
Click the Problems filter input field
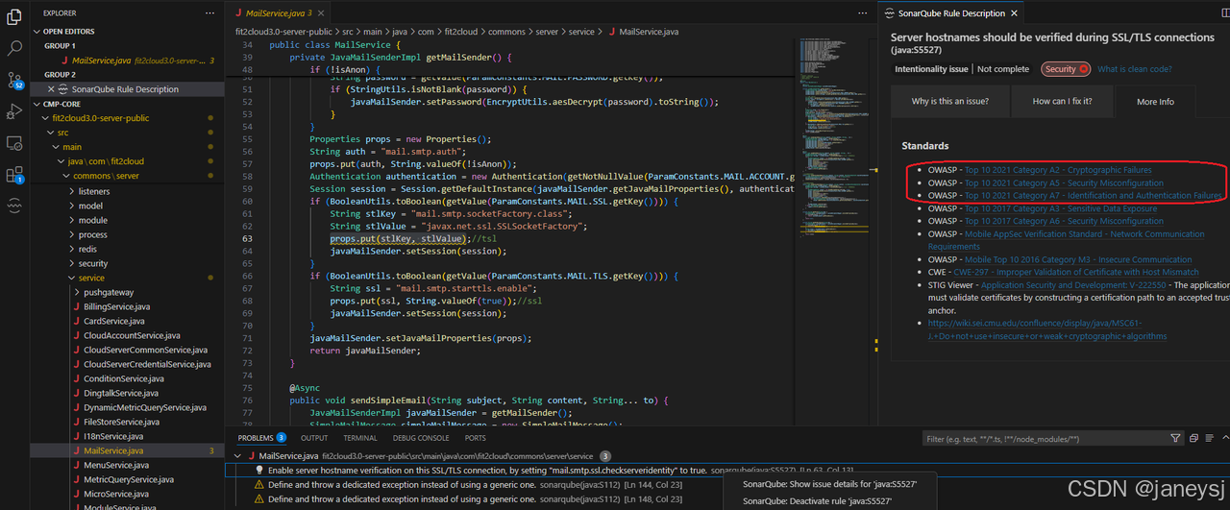coord(1045,438)
